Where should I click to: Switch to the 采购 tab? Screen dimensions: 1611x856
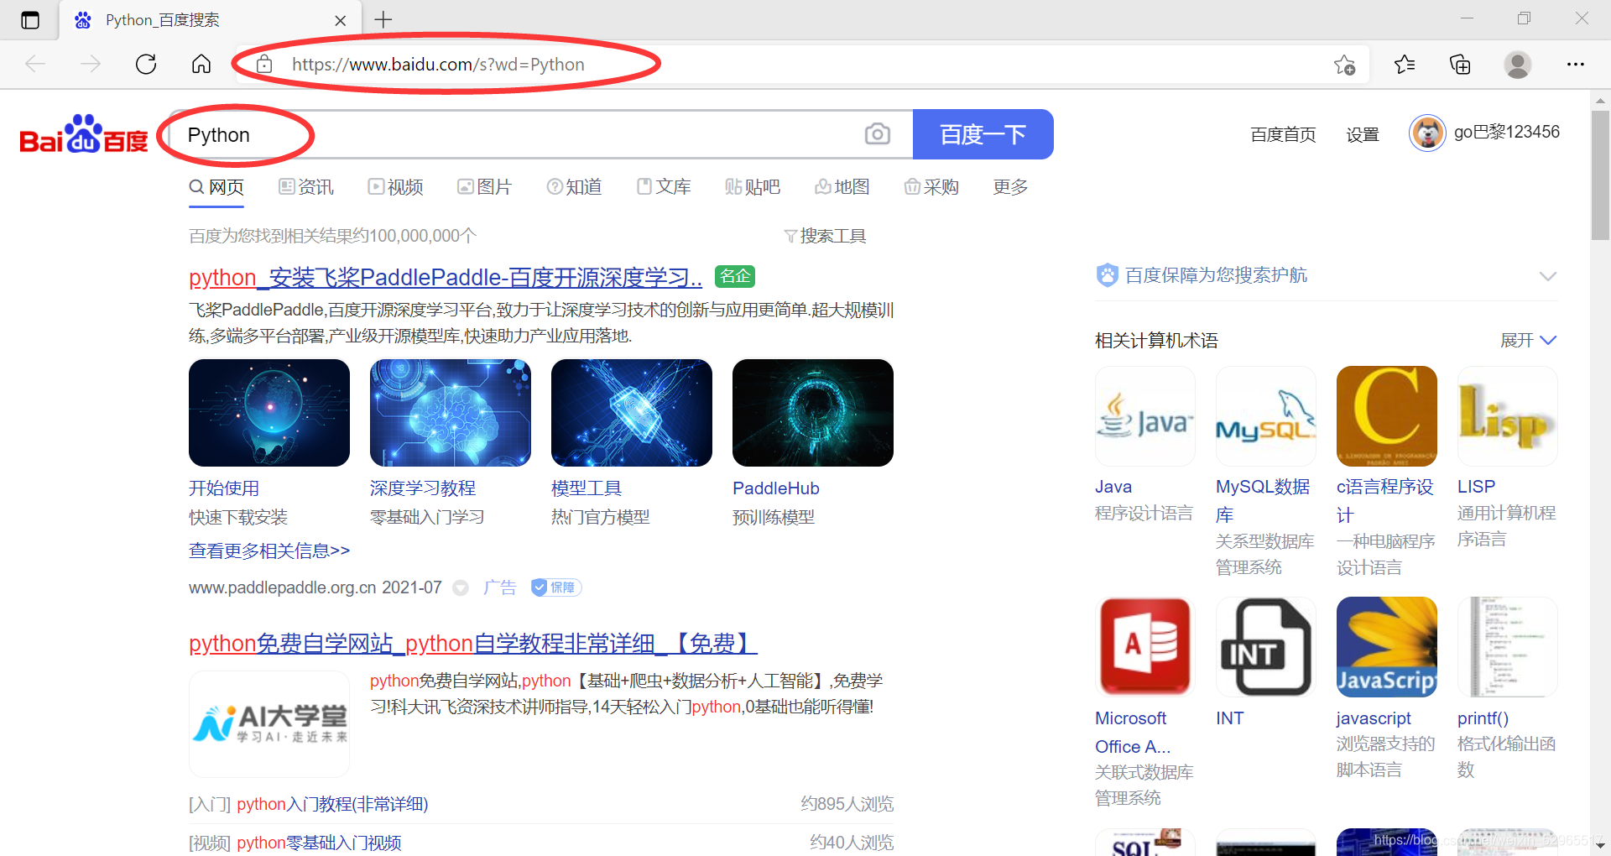(931, 186)
